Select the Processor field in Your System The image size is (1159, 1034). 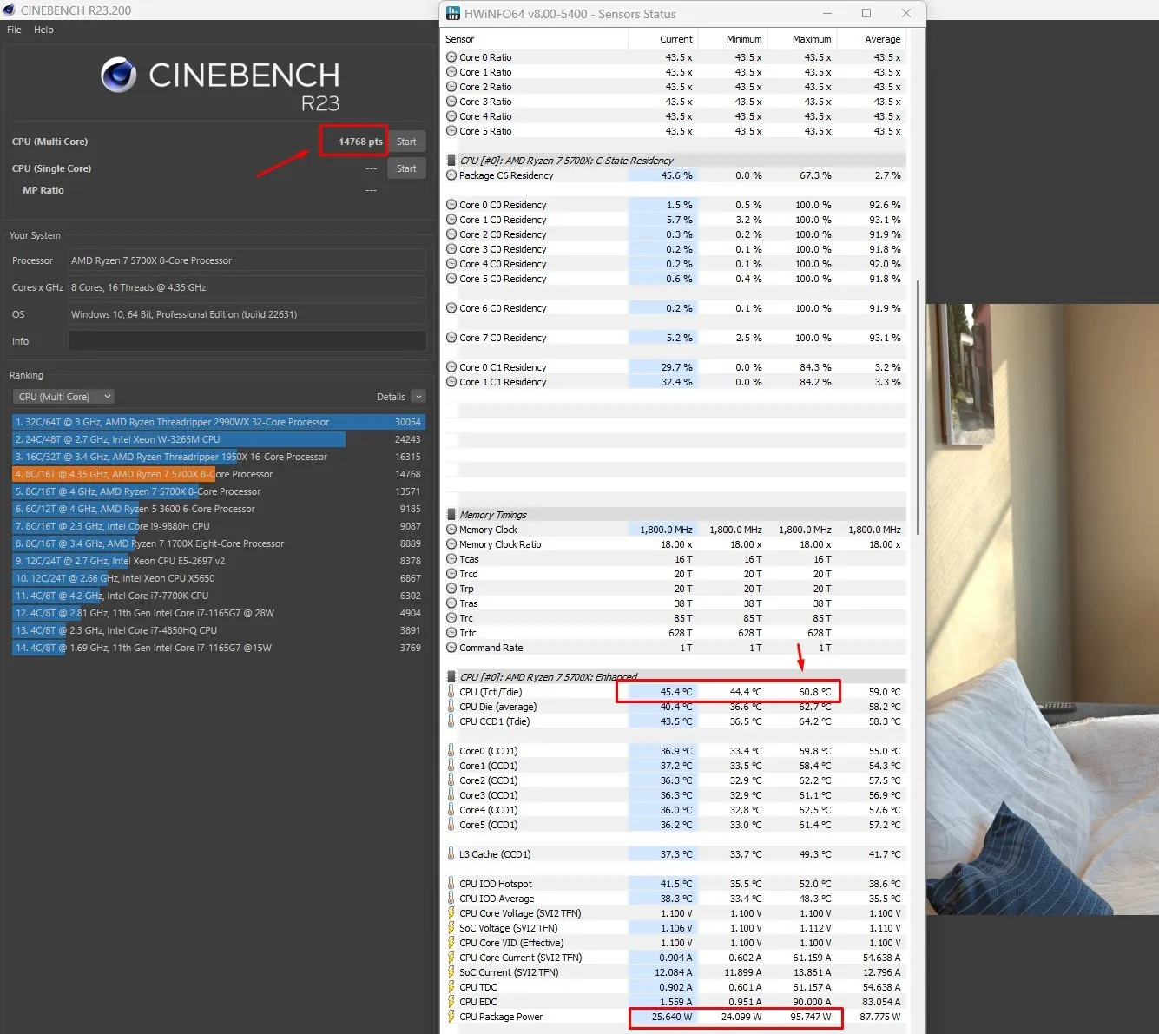[247, 260]
